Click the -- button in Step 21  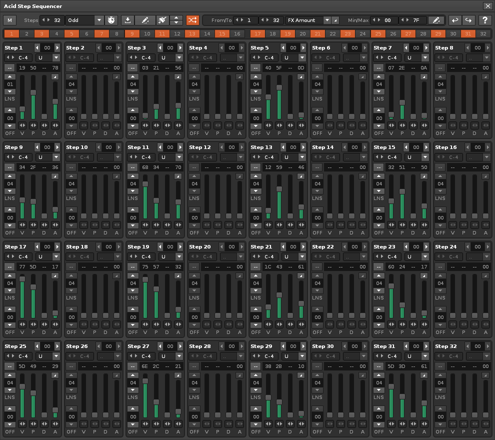pos(255,266)
